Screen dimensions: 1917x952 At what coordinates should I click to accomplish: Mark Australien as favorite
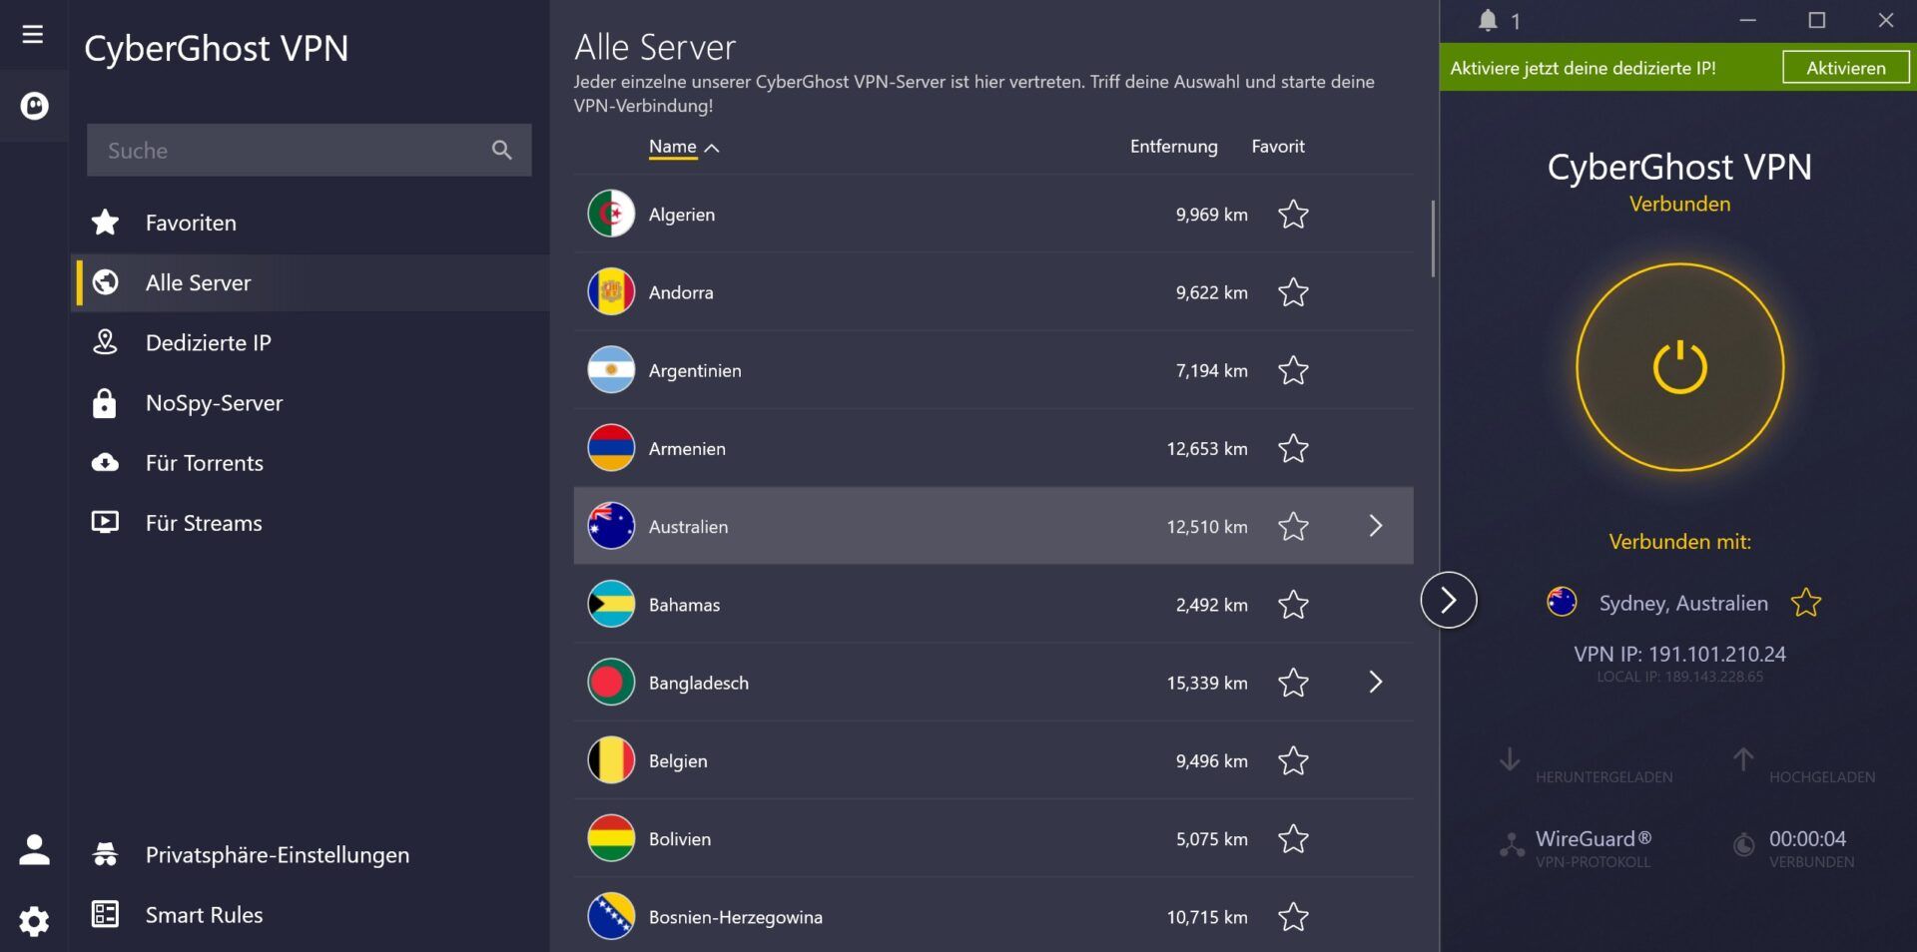click(1293, 526)
